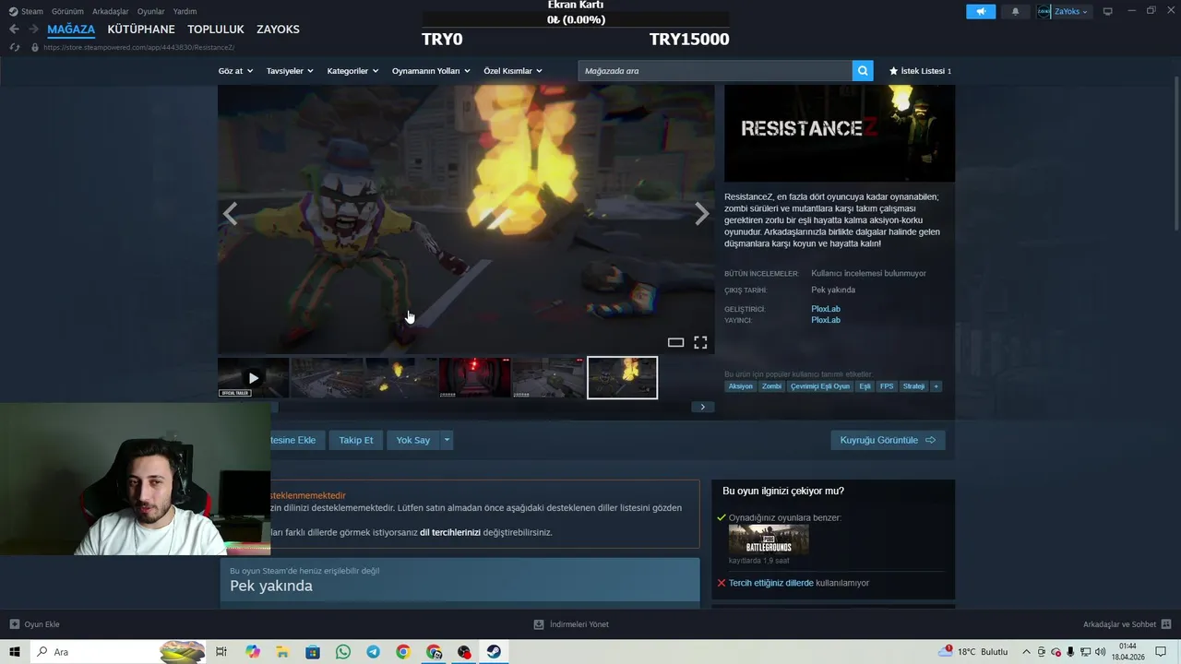Screen dimensions: 1181x664
Task: Launch Copilot from the taskbar
Action: [253, 652]
